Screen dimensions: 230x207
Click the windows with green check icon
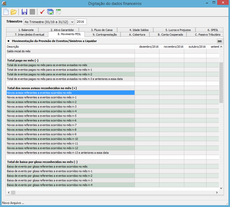50,12
